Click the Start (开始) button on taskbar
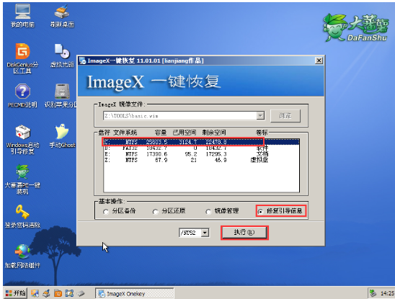Viewport: 395px width, 299px height. tap(15, 293)
